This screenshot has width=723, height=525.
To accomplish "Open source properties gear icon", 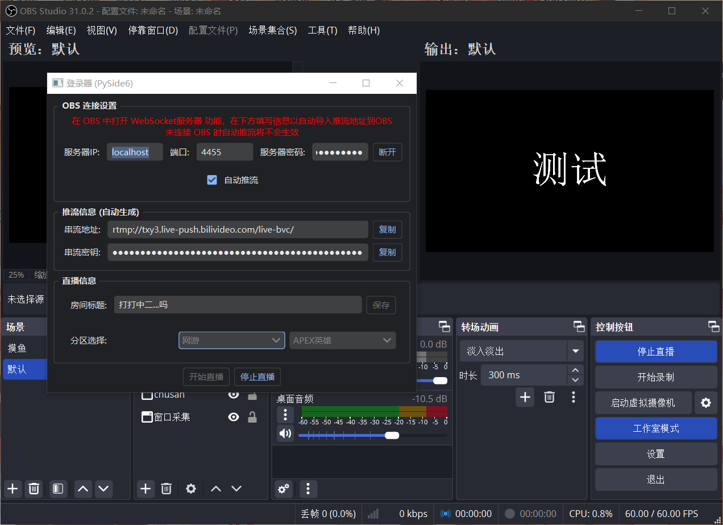I will [x=191, y=489].
